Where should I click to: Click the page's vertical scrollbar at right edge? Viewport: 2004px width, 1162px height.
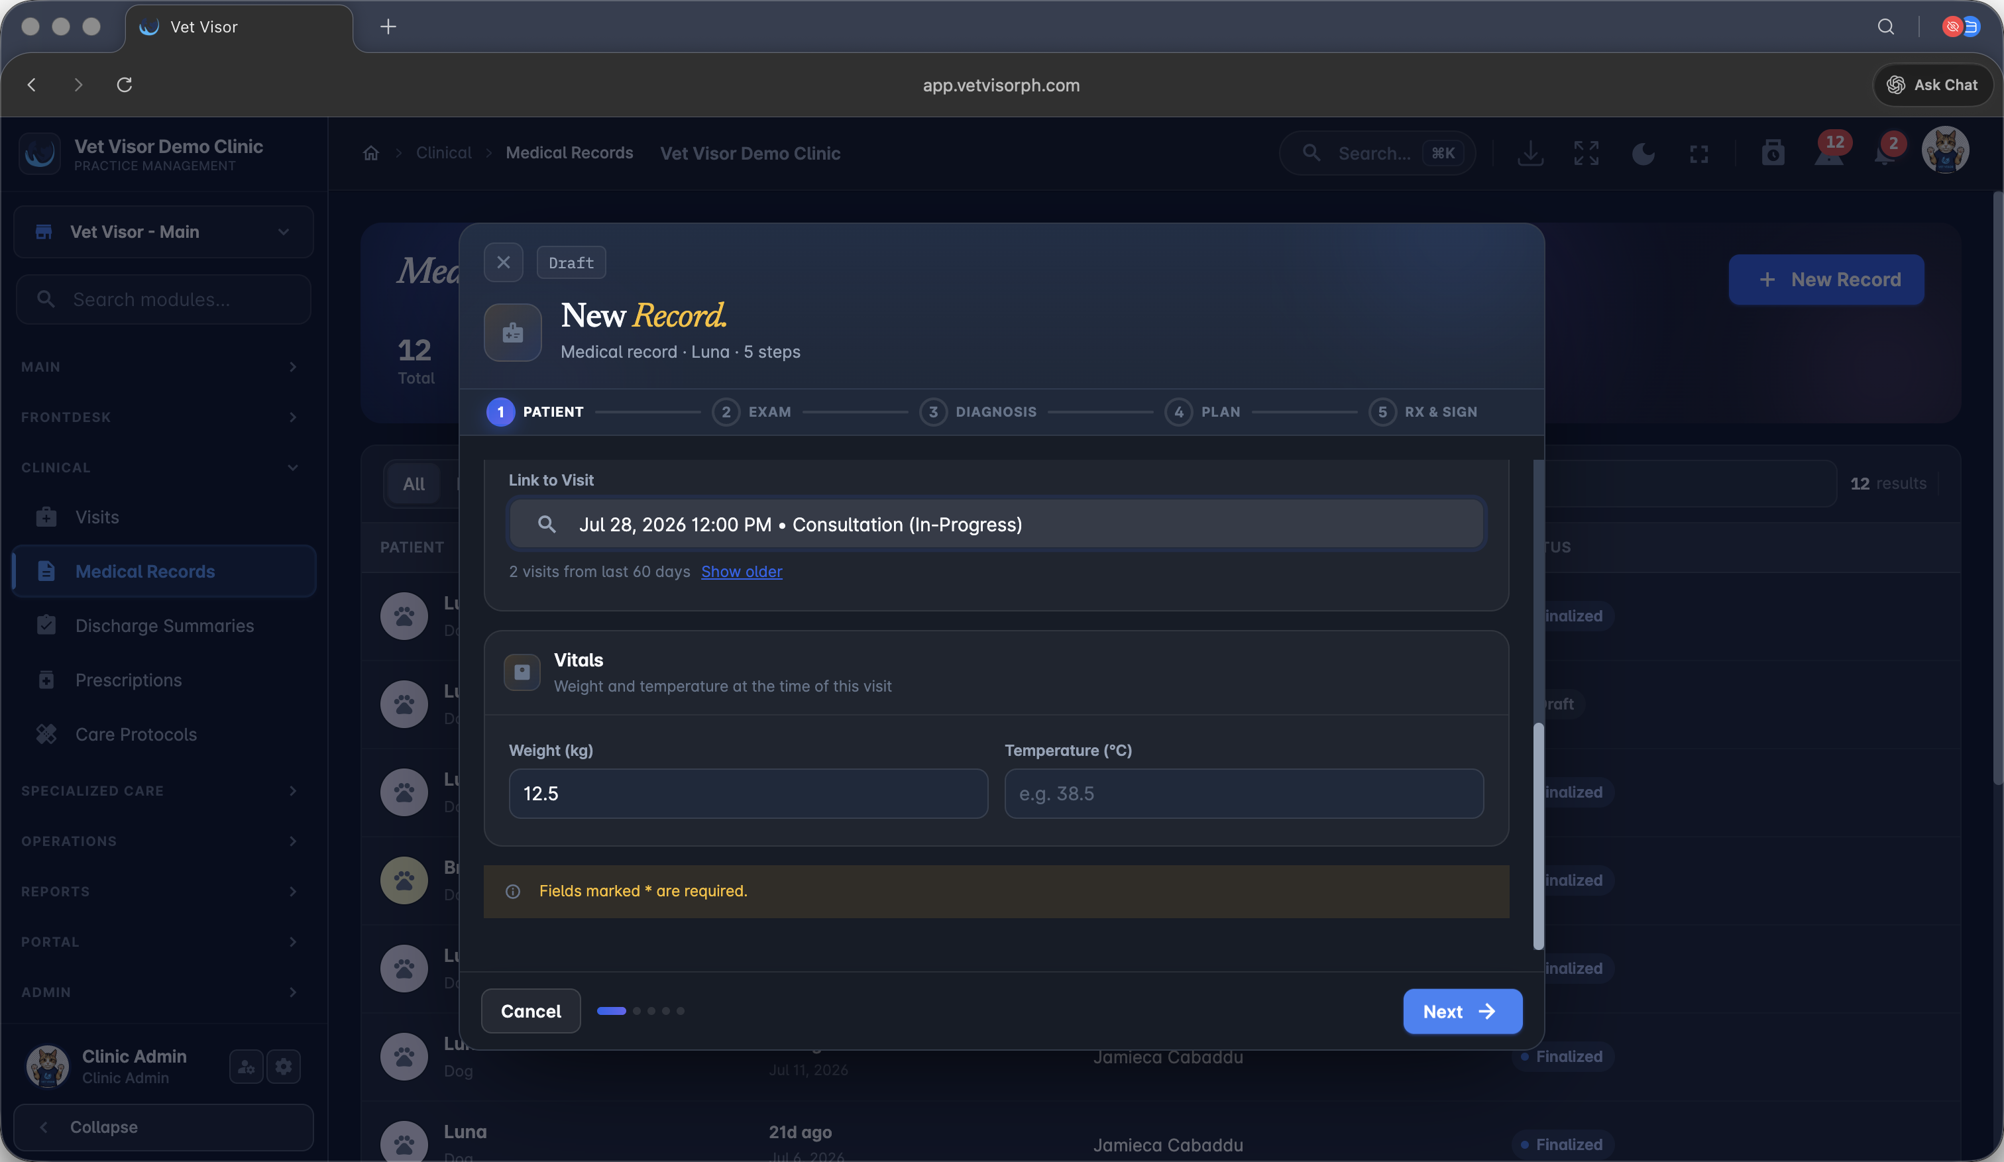[x=1997, y=488]
